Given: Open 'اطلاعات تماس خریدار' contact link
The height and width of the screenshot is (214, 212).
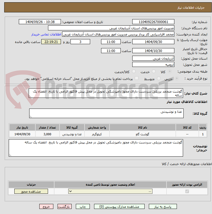Looking at the screenshot, I should (46, 34).
